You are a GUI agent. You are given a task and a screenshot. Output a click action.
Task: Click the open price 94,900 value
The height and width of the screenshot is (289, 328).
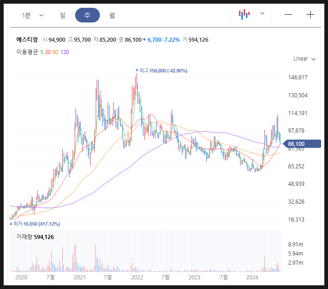[57, 40]
